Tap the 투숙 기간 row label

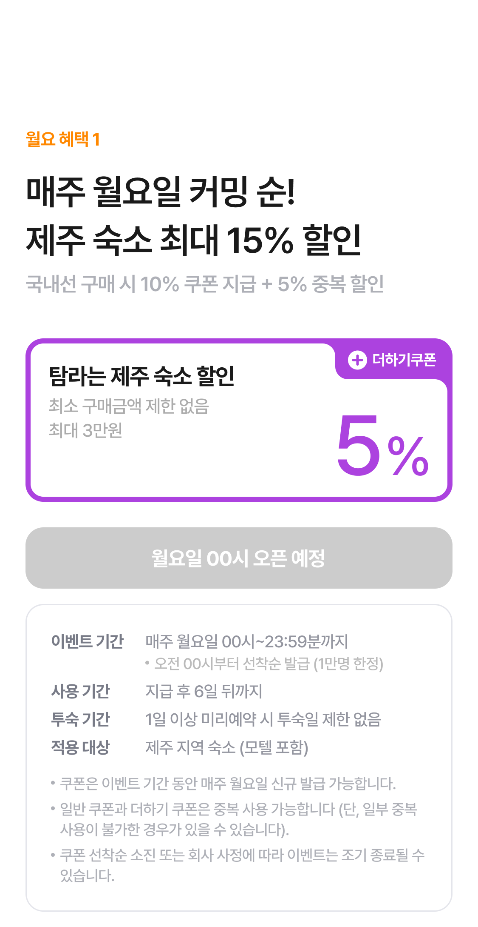click(80, 719)
